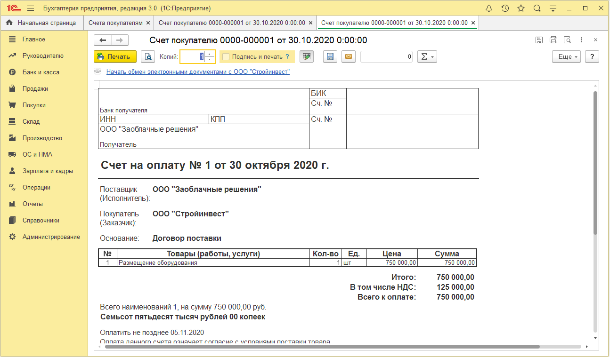Click the Администрирование gear icon
The height and width of the screenshot is (357, 610).
point(13,237)
